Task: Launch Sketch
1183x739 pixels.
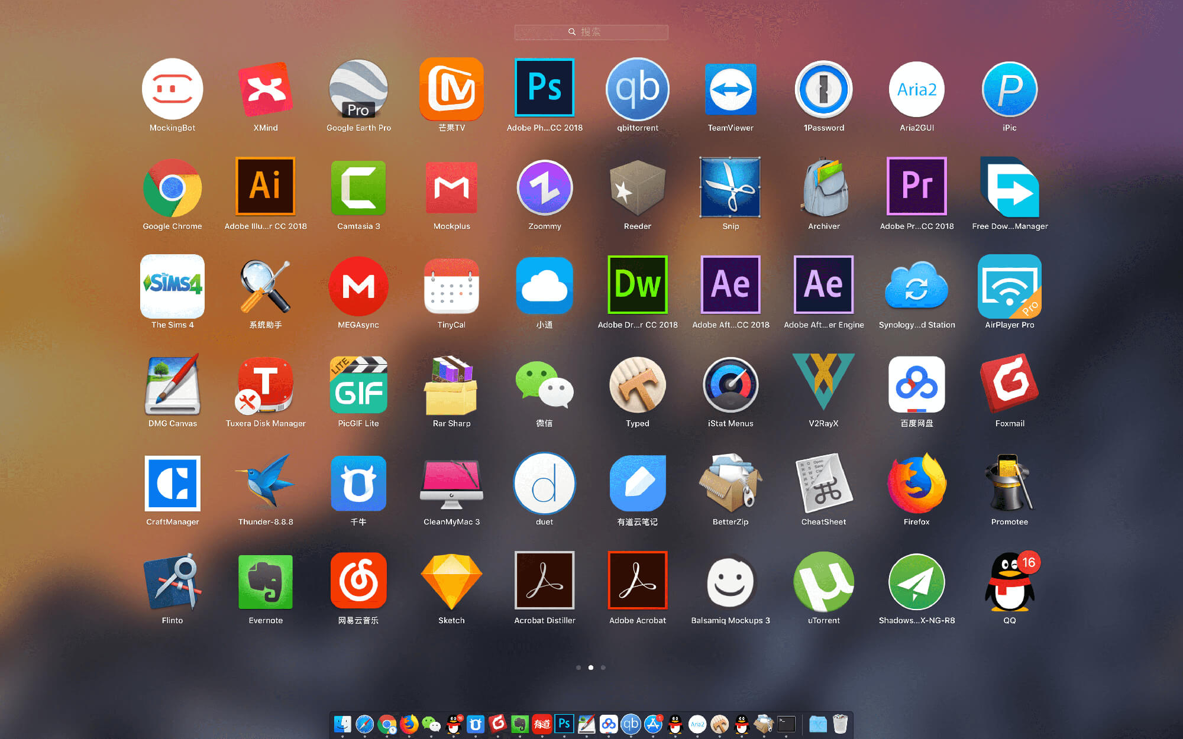Action: pyautogui.click(x=451, y=582)
